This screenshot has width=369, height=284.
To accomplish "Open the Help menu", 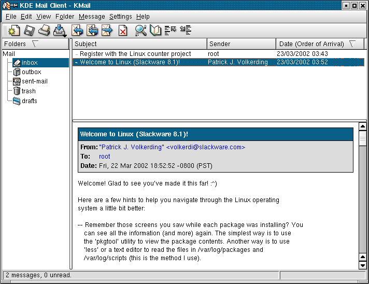I will (x=143, y=17).
